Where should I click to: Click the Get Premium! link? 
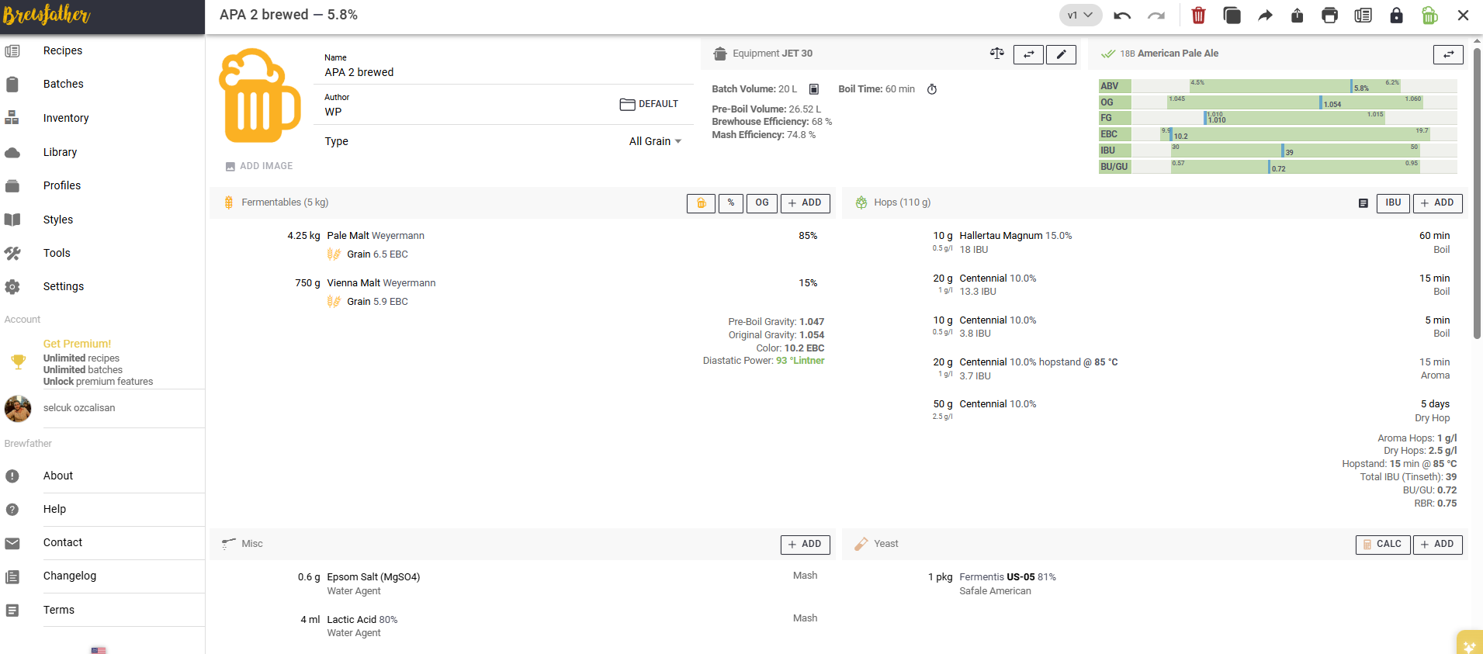(77, 344)
